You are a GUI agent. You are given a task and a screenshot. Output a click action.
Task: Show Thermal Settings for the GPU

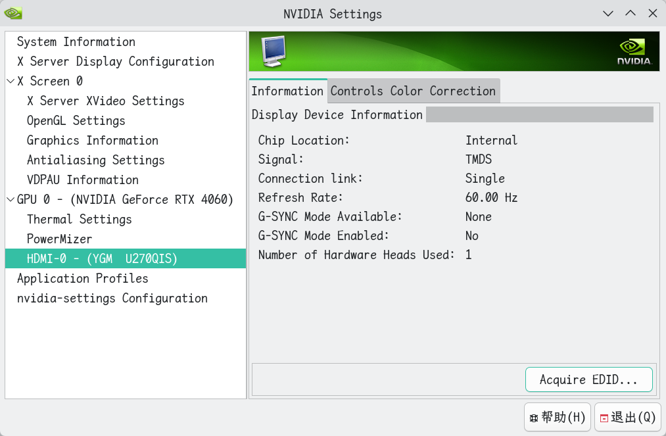tap(79, 220)
